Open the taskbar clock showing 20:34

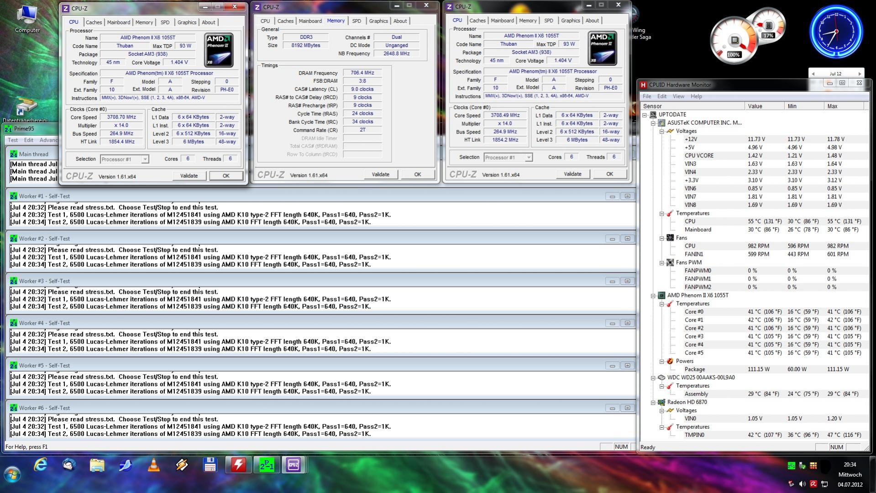point(850,475)
